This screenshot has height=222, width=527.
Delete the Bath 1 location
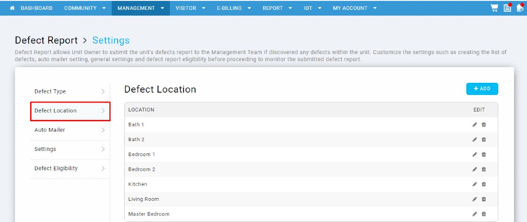(x=484, y=125)
